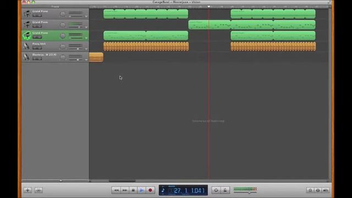Select the first orange Penny Kick region
The image size is (352, 198).
[x=146, y=46]
